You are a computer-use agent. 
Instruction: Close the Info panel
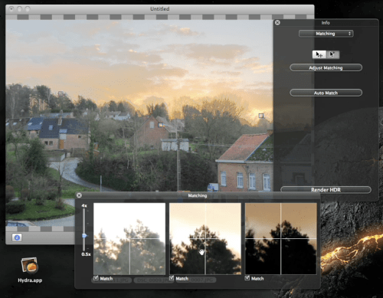(x=277, y=22)
